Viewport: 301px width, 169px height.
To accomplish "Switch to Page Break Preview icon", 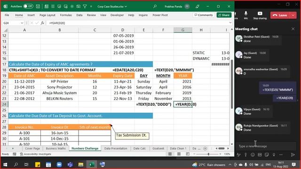I will (188, 154).
